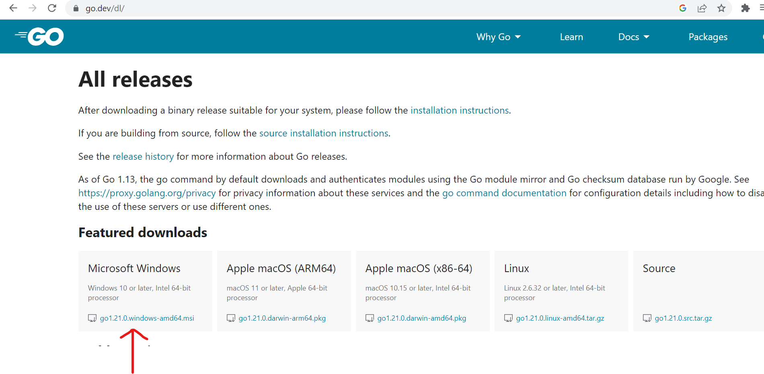
Task: Expand the Docs dropdown menu
Action: coord(634,37)
